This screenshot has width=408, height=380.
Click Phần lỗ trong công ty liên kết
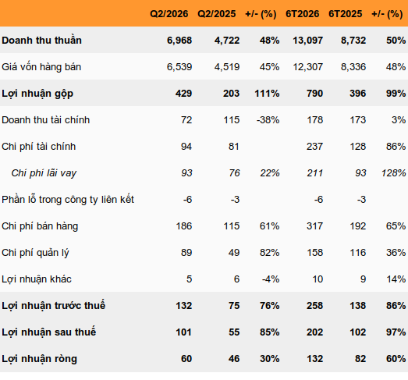tap(68, 200)
